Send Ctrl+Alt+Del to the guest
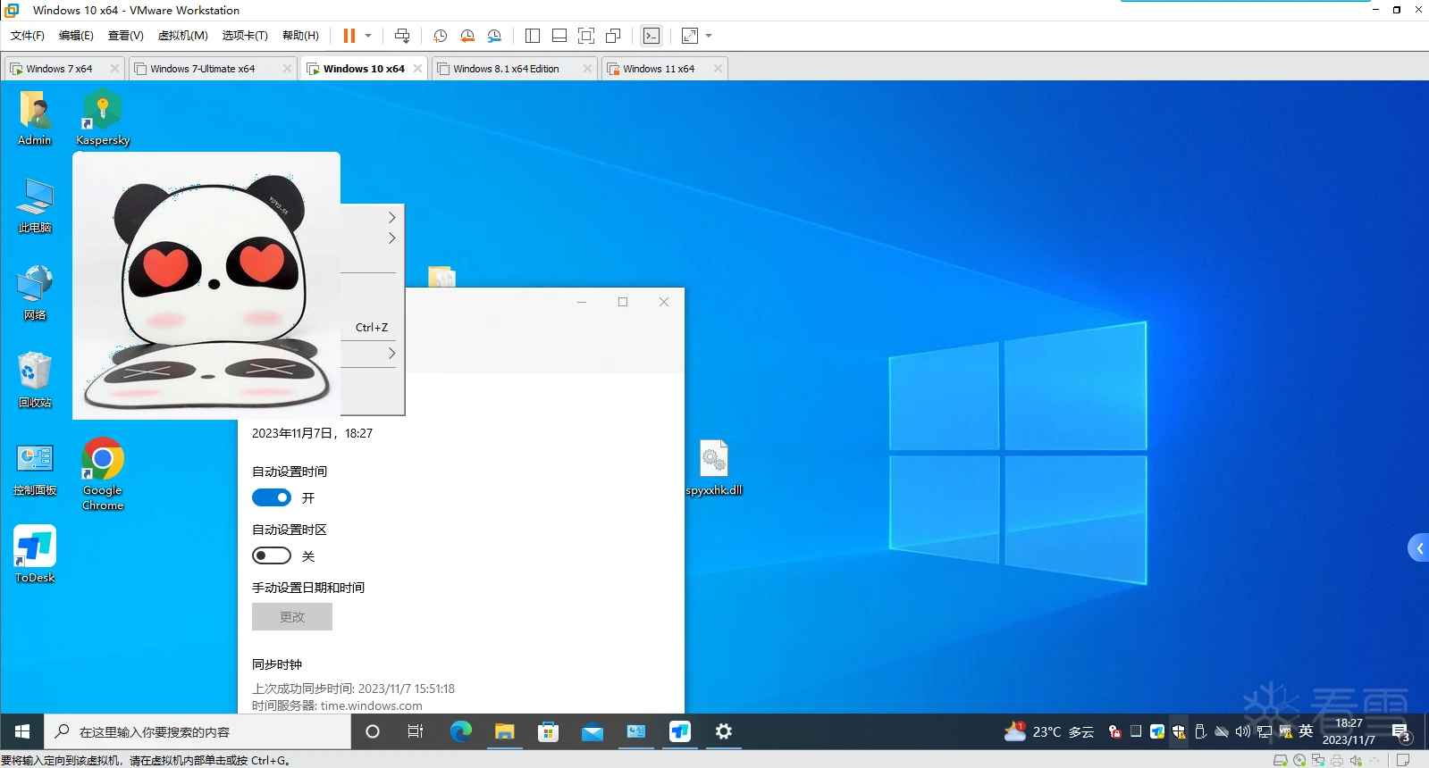Viewport: 1429px width, 768px height. tap(402, 36)
